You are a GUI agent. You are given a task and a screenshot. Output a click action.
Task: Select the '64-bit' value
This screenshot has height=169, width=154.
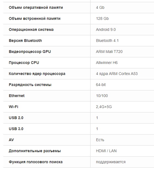click(x=101, y=85)
